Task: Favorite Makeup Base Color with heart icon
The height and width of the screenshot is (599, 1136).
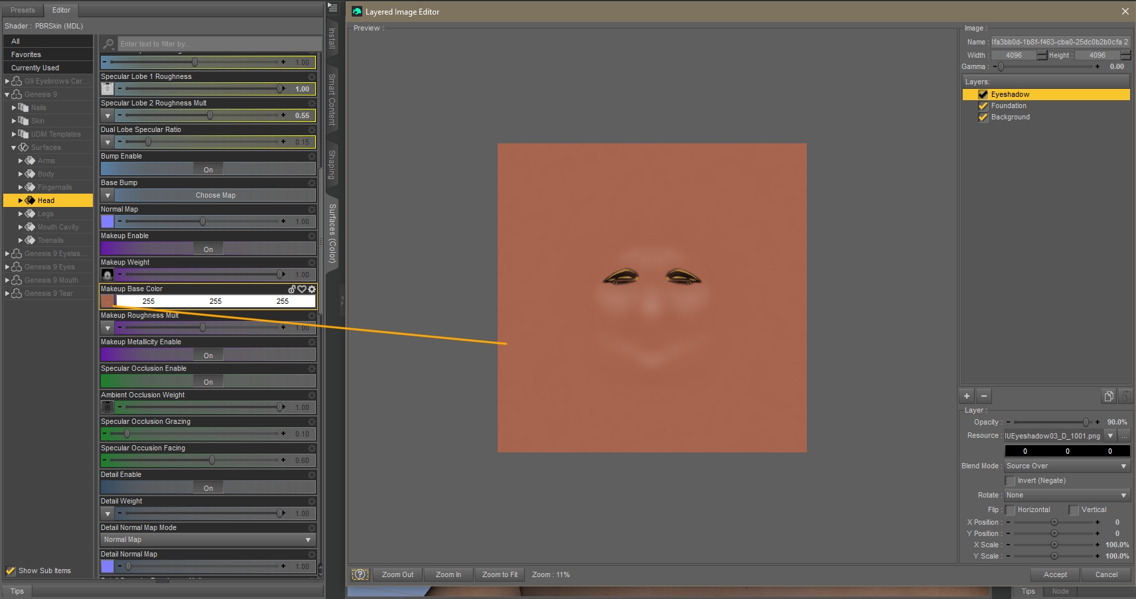Action: 302,289
